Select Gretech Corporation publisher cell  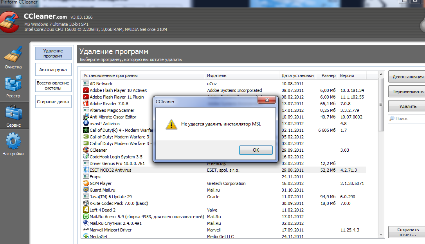click(x=226, y=183)
